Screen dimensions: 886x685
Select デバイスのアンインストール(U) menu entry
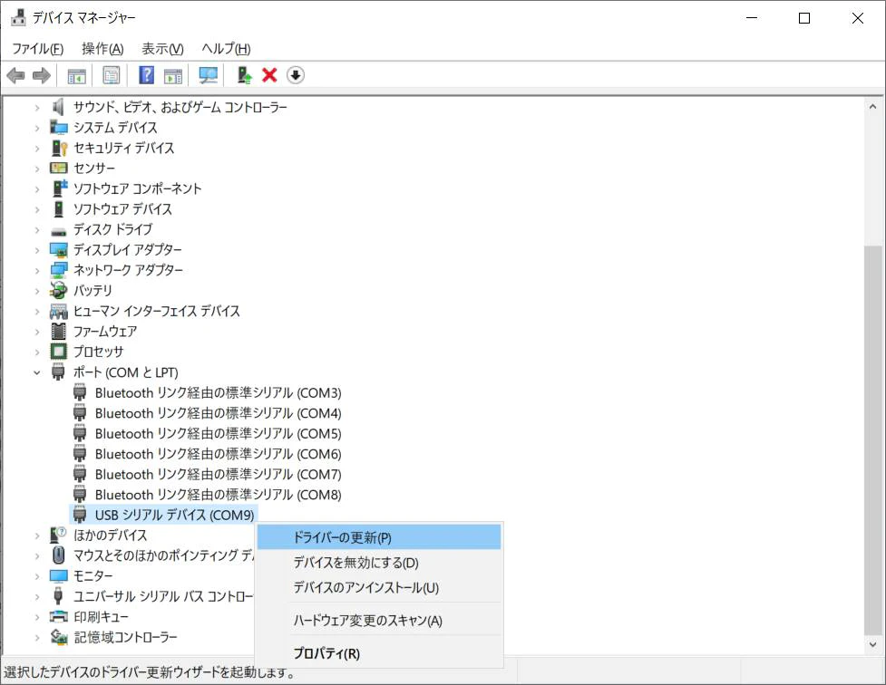tap(378, 587)
